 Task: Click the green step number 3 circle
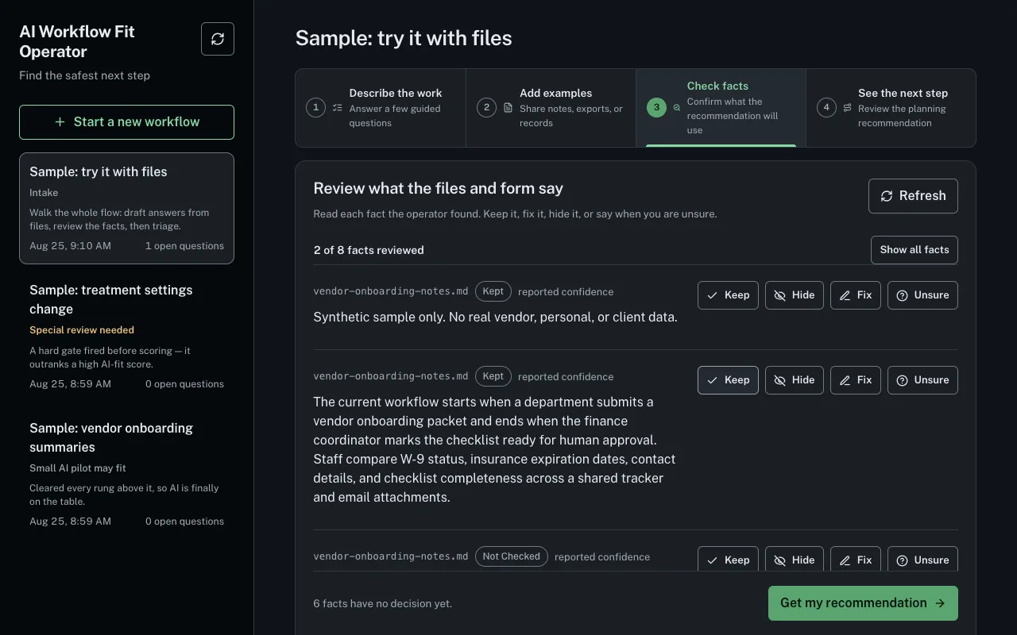[x=656, y=107]
